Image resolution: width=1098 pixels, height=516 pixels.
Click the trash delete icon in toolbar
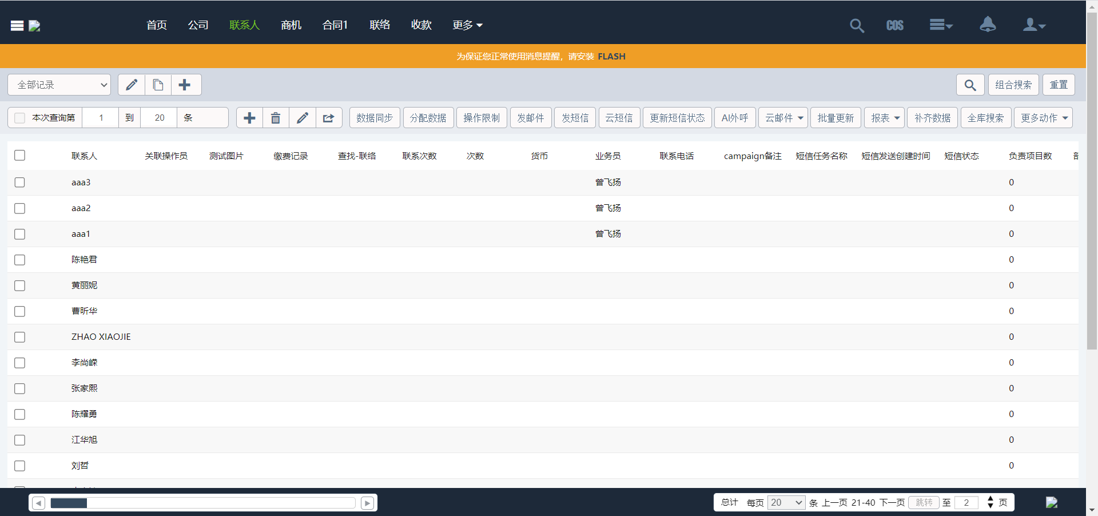pyautogui.click(x=276, y=118)
